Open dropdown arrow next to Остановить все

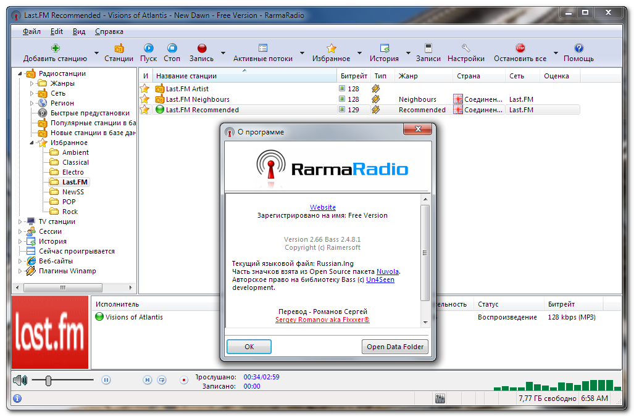pos(556,53)
